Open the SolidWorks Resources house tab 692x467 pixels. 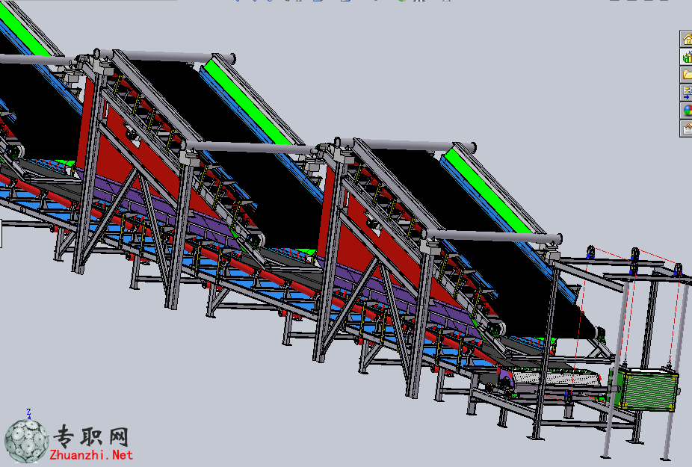(686, 40)
